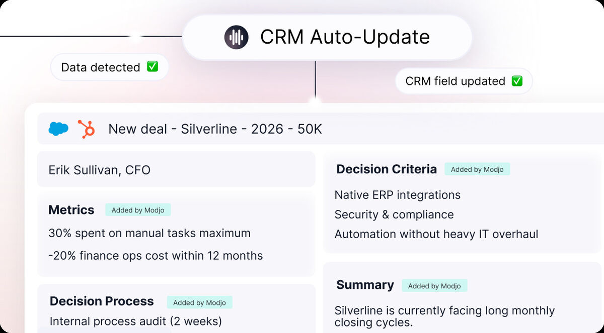The image size is (604, 333).
Task: Select the Metrics section heading
Action: [x=71, y=210]
